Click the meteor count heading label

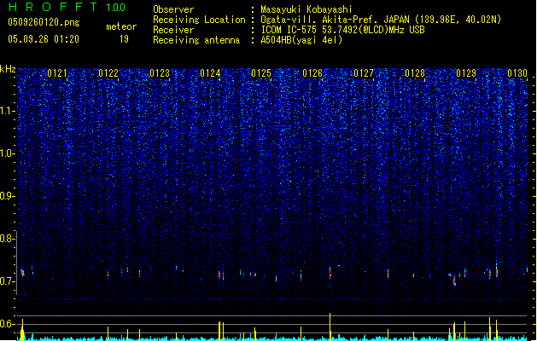click(x=121, y=26)
